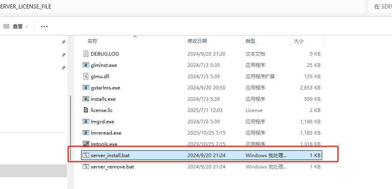Select the server_install.bat file name
The width and height of the screenshot is (392, 189).
[110, 155]
